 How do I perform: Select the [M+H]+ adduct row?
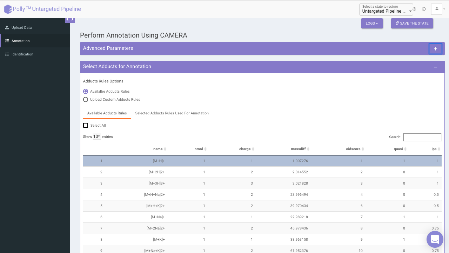click(x=262, y=161)
